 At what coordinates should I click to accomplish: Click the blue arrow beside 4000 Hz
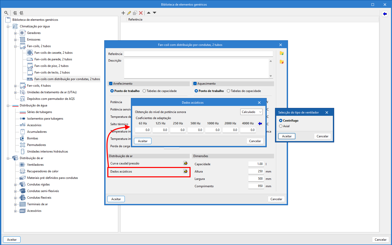click(260, 124)
